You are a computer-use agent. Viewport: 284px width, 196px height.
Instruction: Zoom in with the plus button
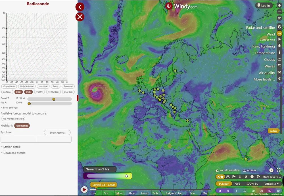coord(279,5)
